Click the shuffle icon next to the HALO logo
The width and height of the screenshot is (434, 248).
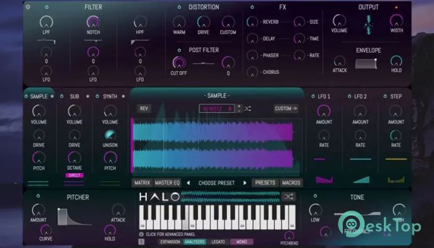(x=288, y=197)
